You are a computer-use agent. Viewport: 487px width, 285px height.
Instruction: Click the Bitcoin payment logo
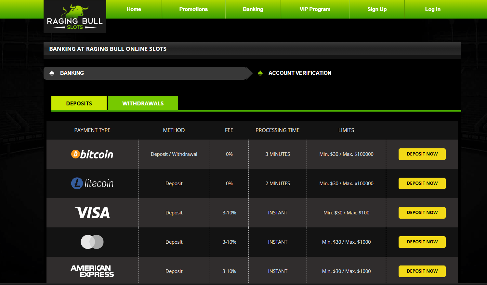click(x=92, y=154)
